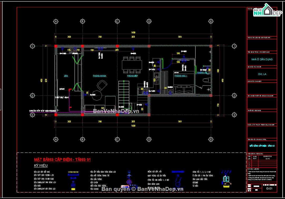
Task: Select the PHÒNG NGỦ 1 room label
Action: [x=181, y=76]
